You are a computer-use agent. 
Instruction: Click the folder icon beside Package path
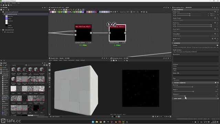point(217,45)
